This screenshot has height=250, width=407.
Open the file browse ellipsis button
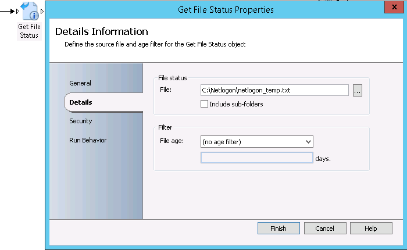tap(358, 90)
